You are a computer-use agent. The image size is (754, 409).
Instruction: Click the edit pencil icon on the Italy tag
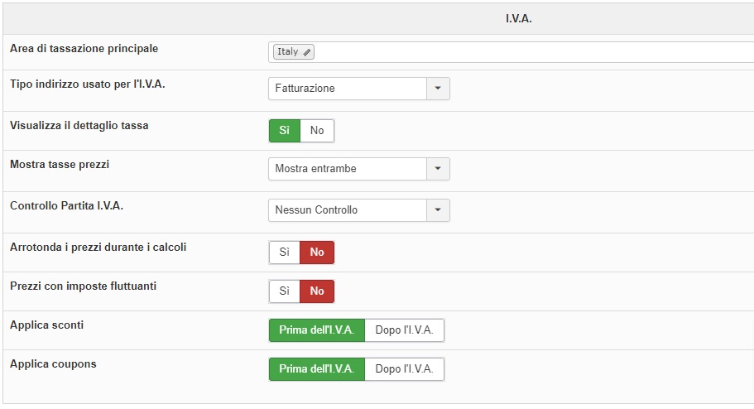click(x=307, y=52)
